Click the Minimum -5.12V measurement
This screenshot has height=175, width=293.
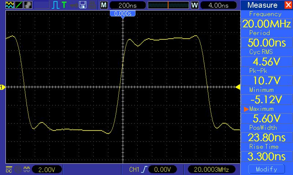(x=267, y=96)
